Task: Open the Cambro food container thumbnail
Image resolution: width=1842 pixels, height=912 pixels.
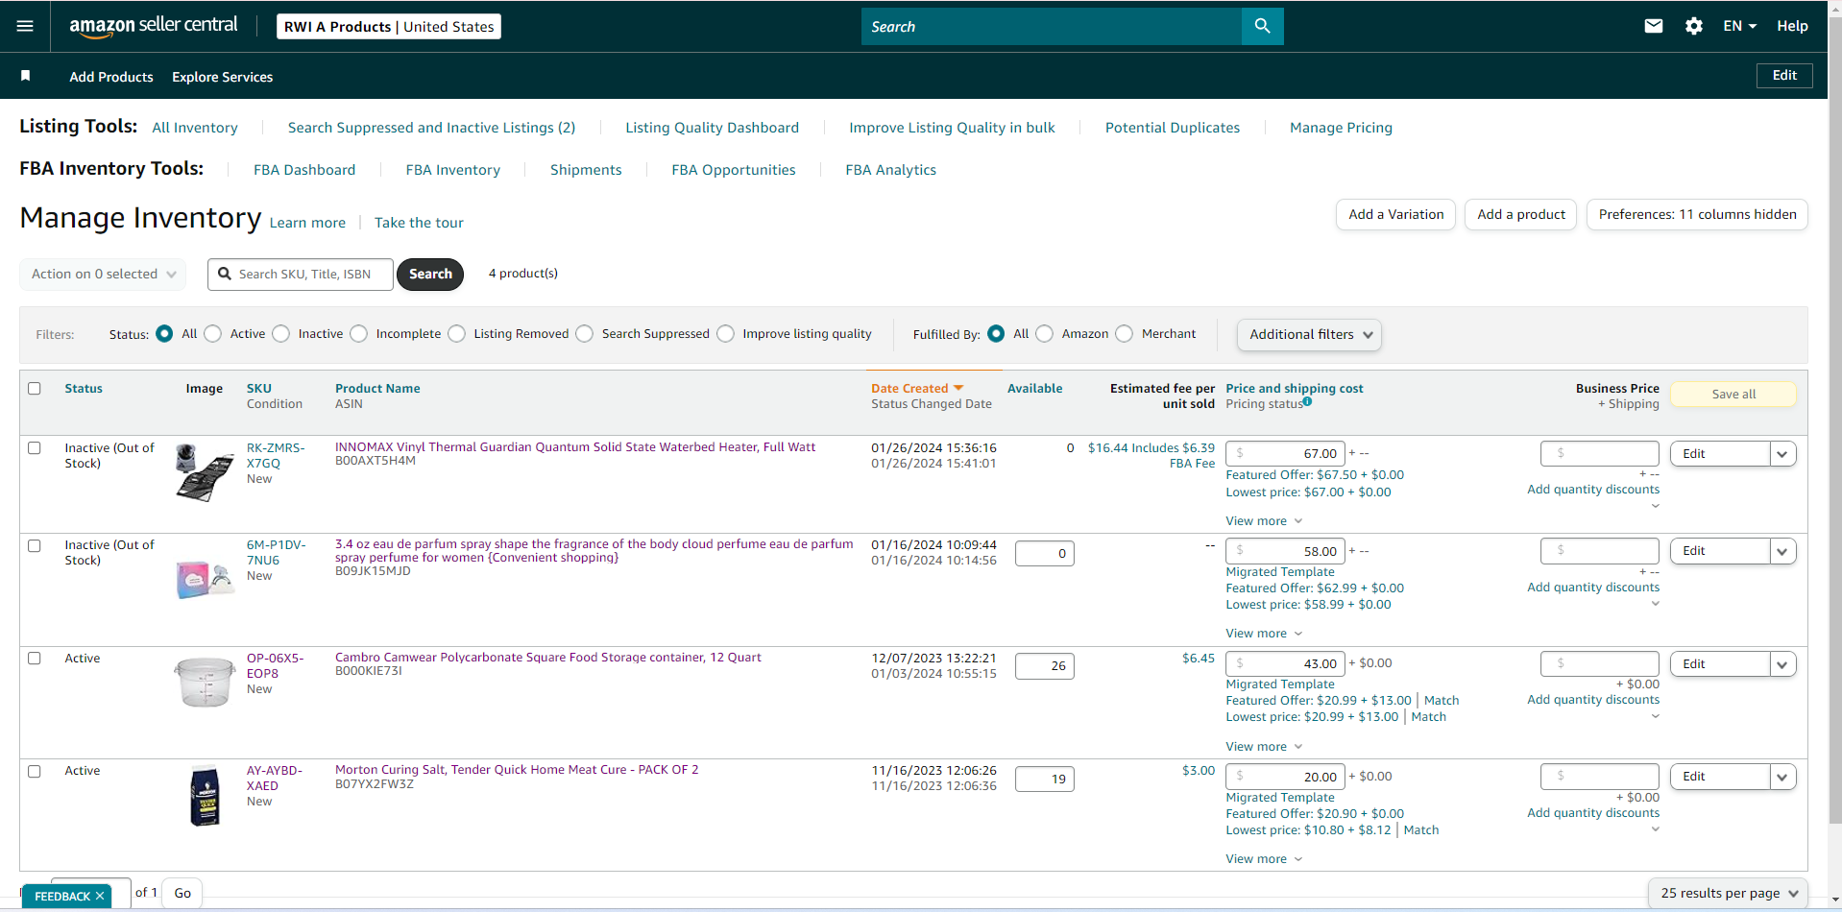Action: click(x=205, y=682)
